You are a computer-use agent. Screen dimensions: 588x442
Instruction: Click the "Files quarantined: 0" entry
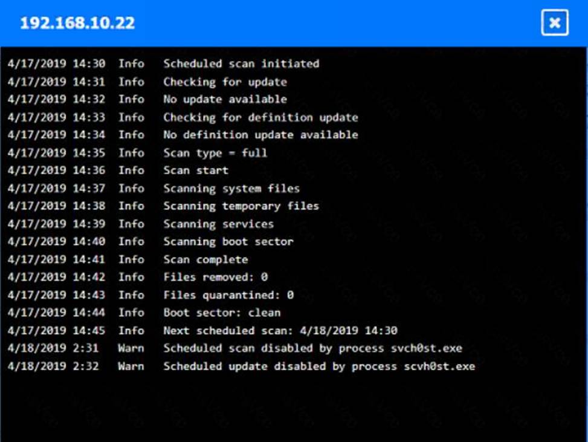tap(228, 296)
